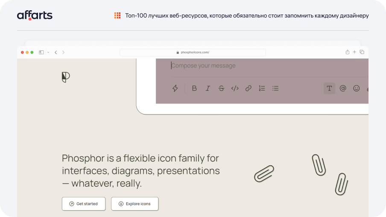Click the Phosphor is a flexible icon family text
The height and width of the screenshot is (217, 386).
[141, 171]
